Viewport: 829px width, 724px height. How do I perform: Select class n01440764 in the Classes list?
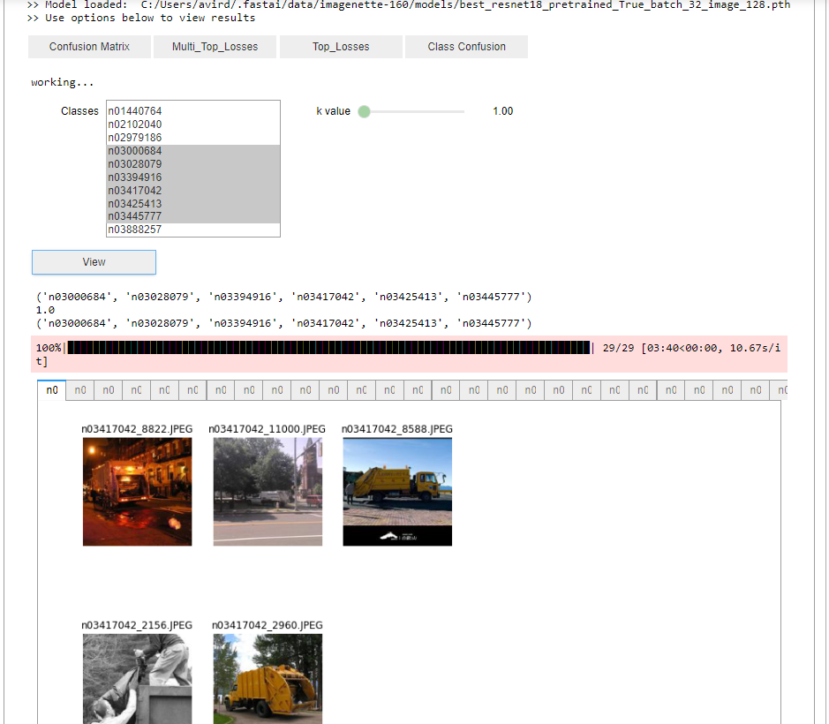135,111
